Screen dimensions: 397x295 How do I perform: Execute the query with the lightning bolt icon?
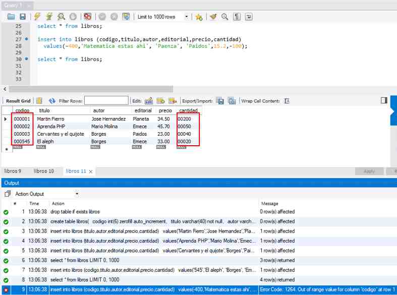[x=37, y=17]
